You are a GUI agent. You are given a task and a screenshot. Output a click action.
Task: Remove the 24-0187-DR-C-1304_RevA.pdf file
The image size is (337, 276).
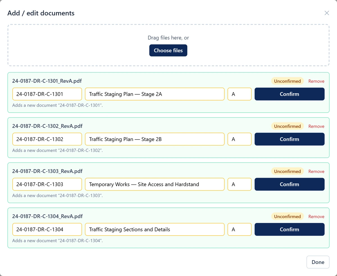click(x=316, y=217)
